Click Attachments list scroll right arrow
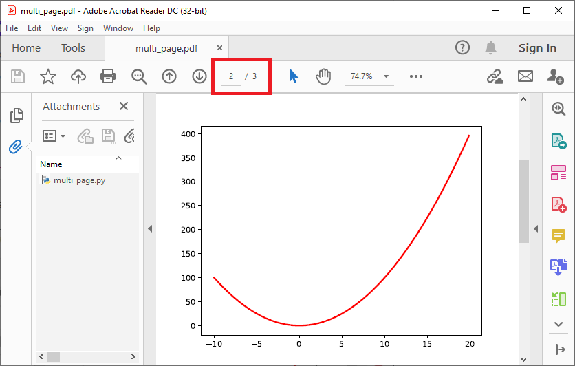Image resolution: width=575 pixels, height=366 pixels. tap(133, 356)
